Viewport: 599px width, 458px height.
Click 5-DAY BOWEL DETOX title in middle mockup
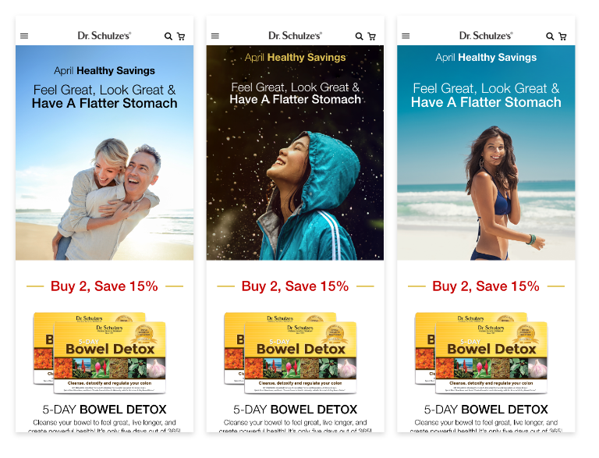point(296,410)
